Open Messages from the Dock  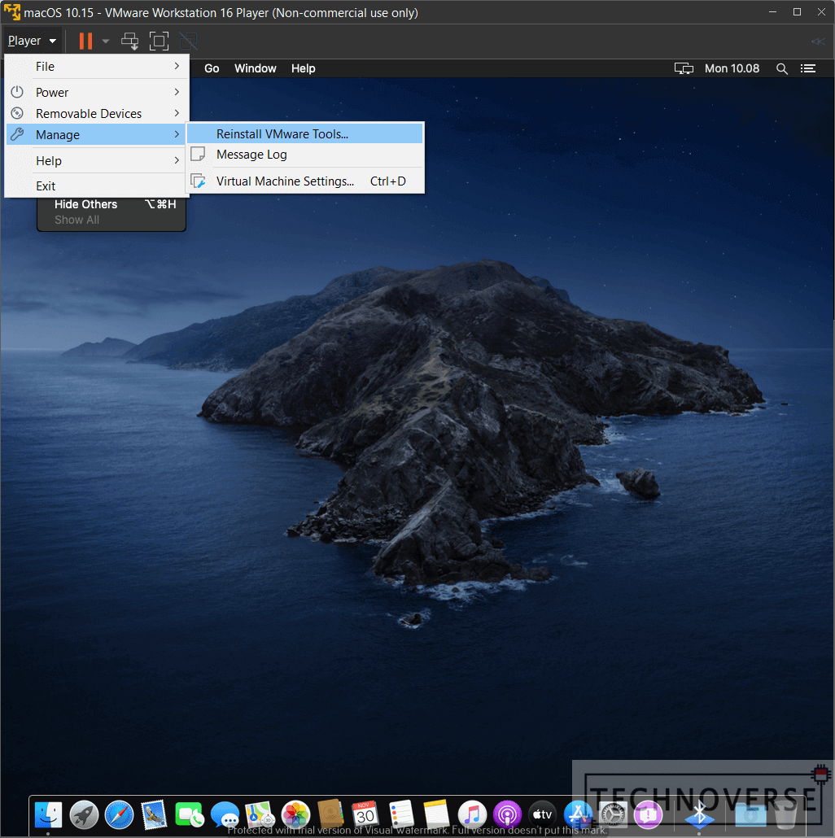coord(225,815)
